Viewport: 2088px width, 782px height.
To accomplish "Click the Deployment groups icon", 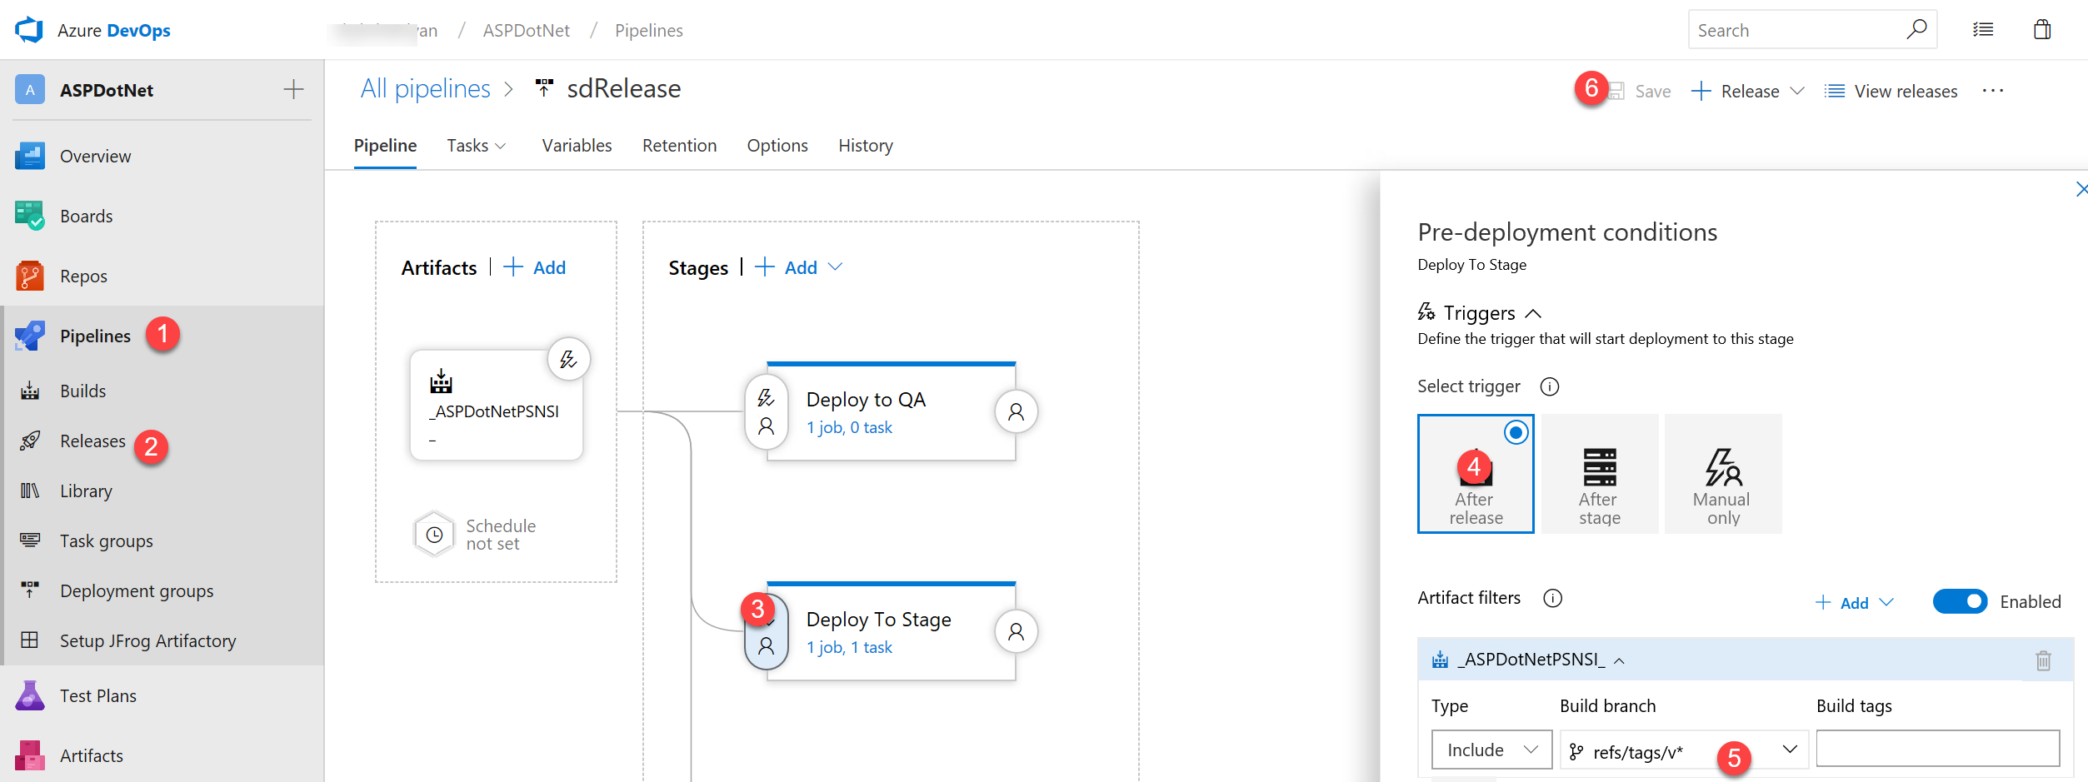I will point(30,590).
